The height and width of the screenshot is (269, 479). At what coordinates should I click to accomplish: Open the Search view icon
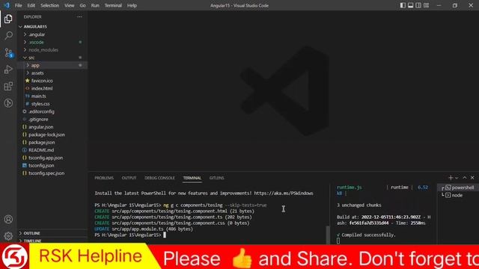point(8,36)
